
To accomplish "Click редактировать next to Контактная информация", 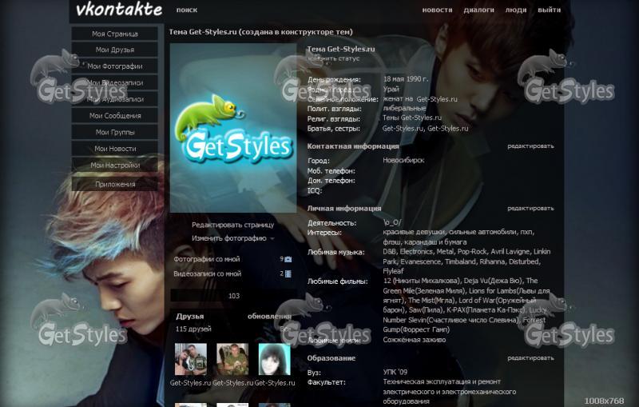I will pyautogui.click(x=530, y=146).
